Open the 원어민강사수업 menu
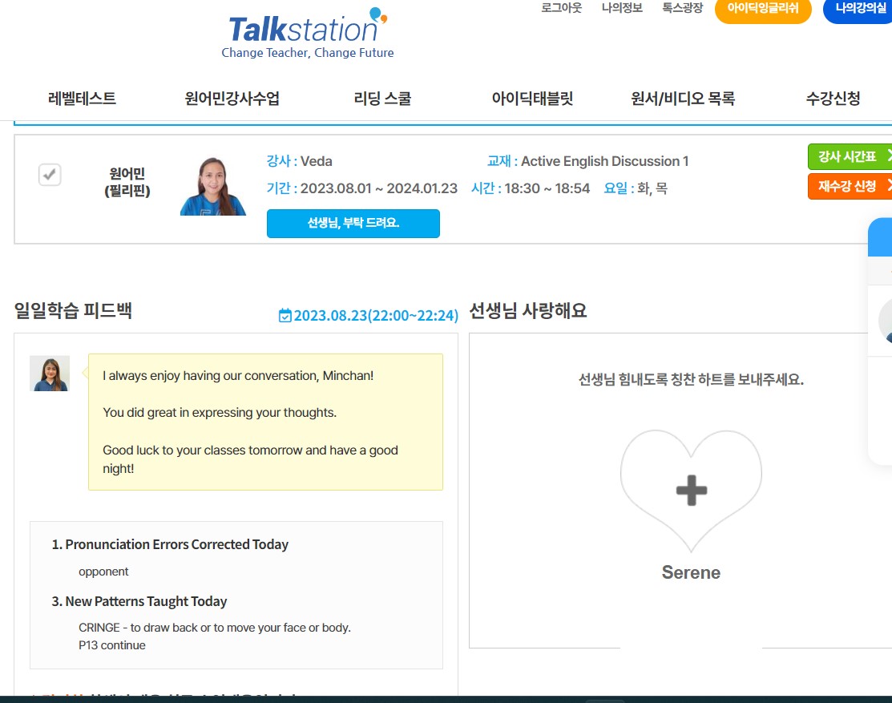892x703 pixels. tap(232, 99)
